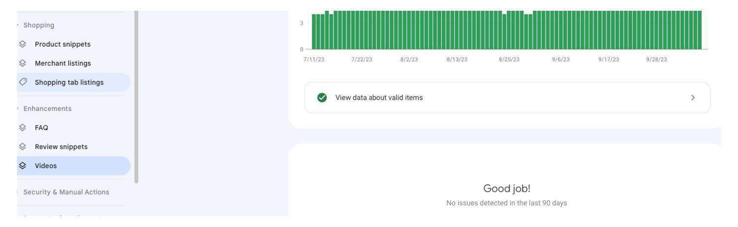This screenshot has height=227, width=738.
Task: Click the Merchant listings layers icon
Action: click(22, 63)
